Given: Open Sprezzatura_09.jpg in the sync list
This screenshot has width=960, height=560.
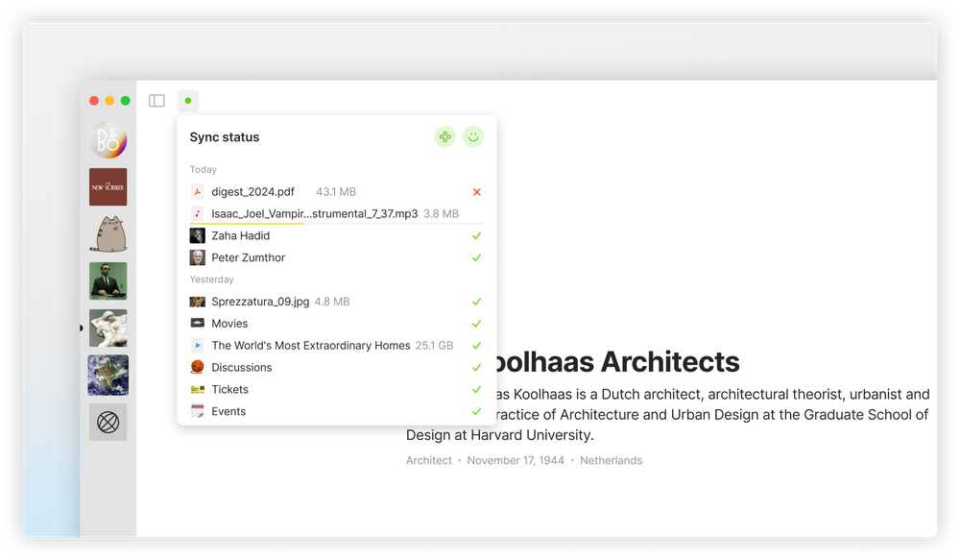Looking at the screenshot, I should 337,302.
